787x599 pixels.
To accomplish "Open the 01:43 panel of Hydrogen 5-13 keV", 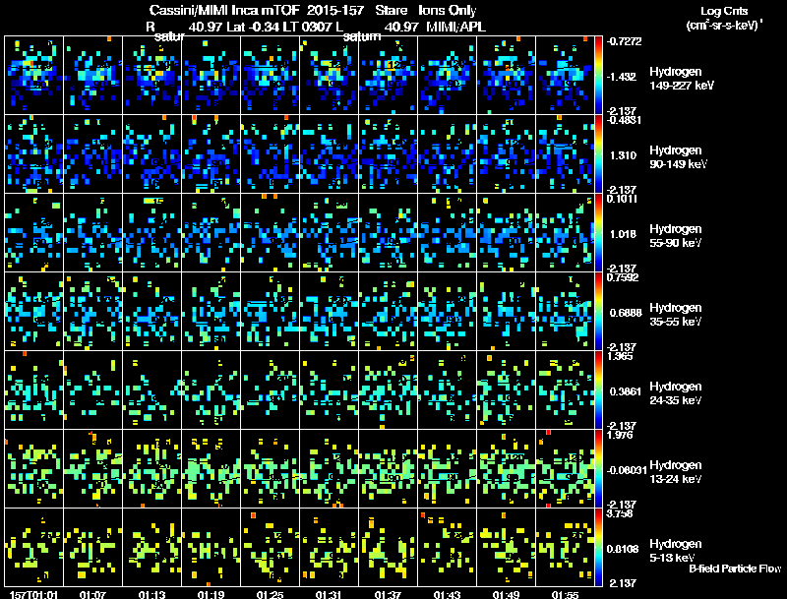I will tap(447, 548).
